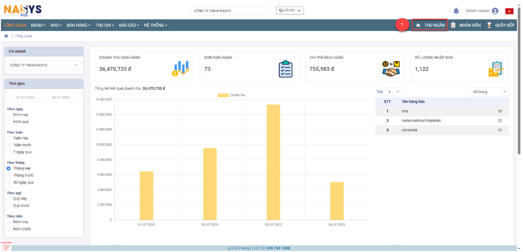Viewport: 523px width, 252px height.
Task: Select the Hôm nay radio option
Action: click(8, 115)
